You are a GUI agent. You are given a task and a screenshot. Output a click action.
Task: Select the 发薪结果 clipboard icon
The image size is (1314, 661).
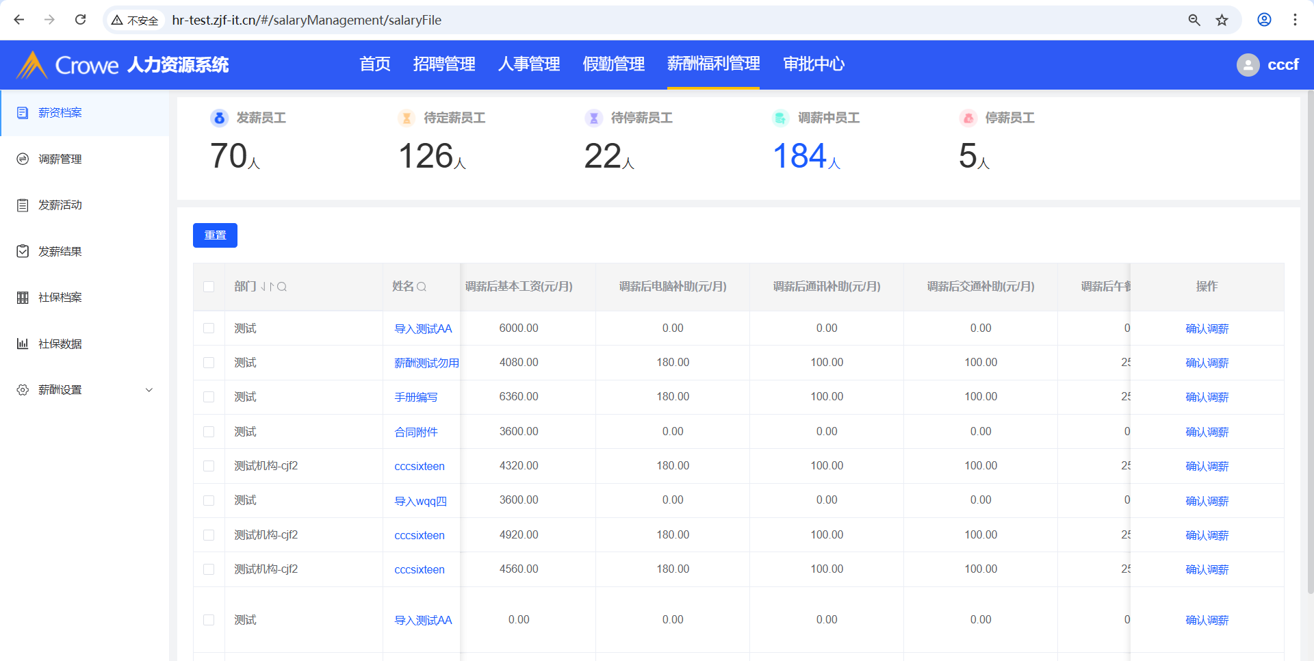(x=23, y=251)
